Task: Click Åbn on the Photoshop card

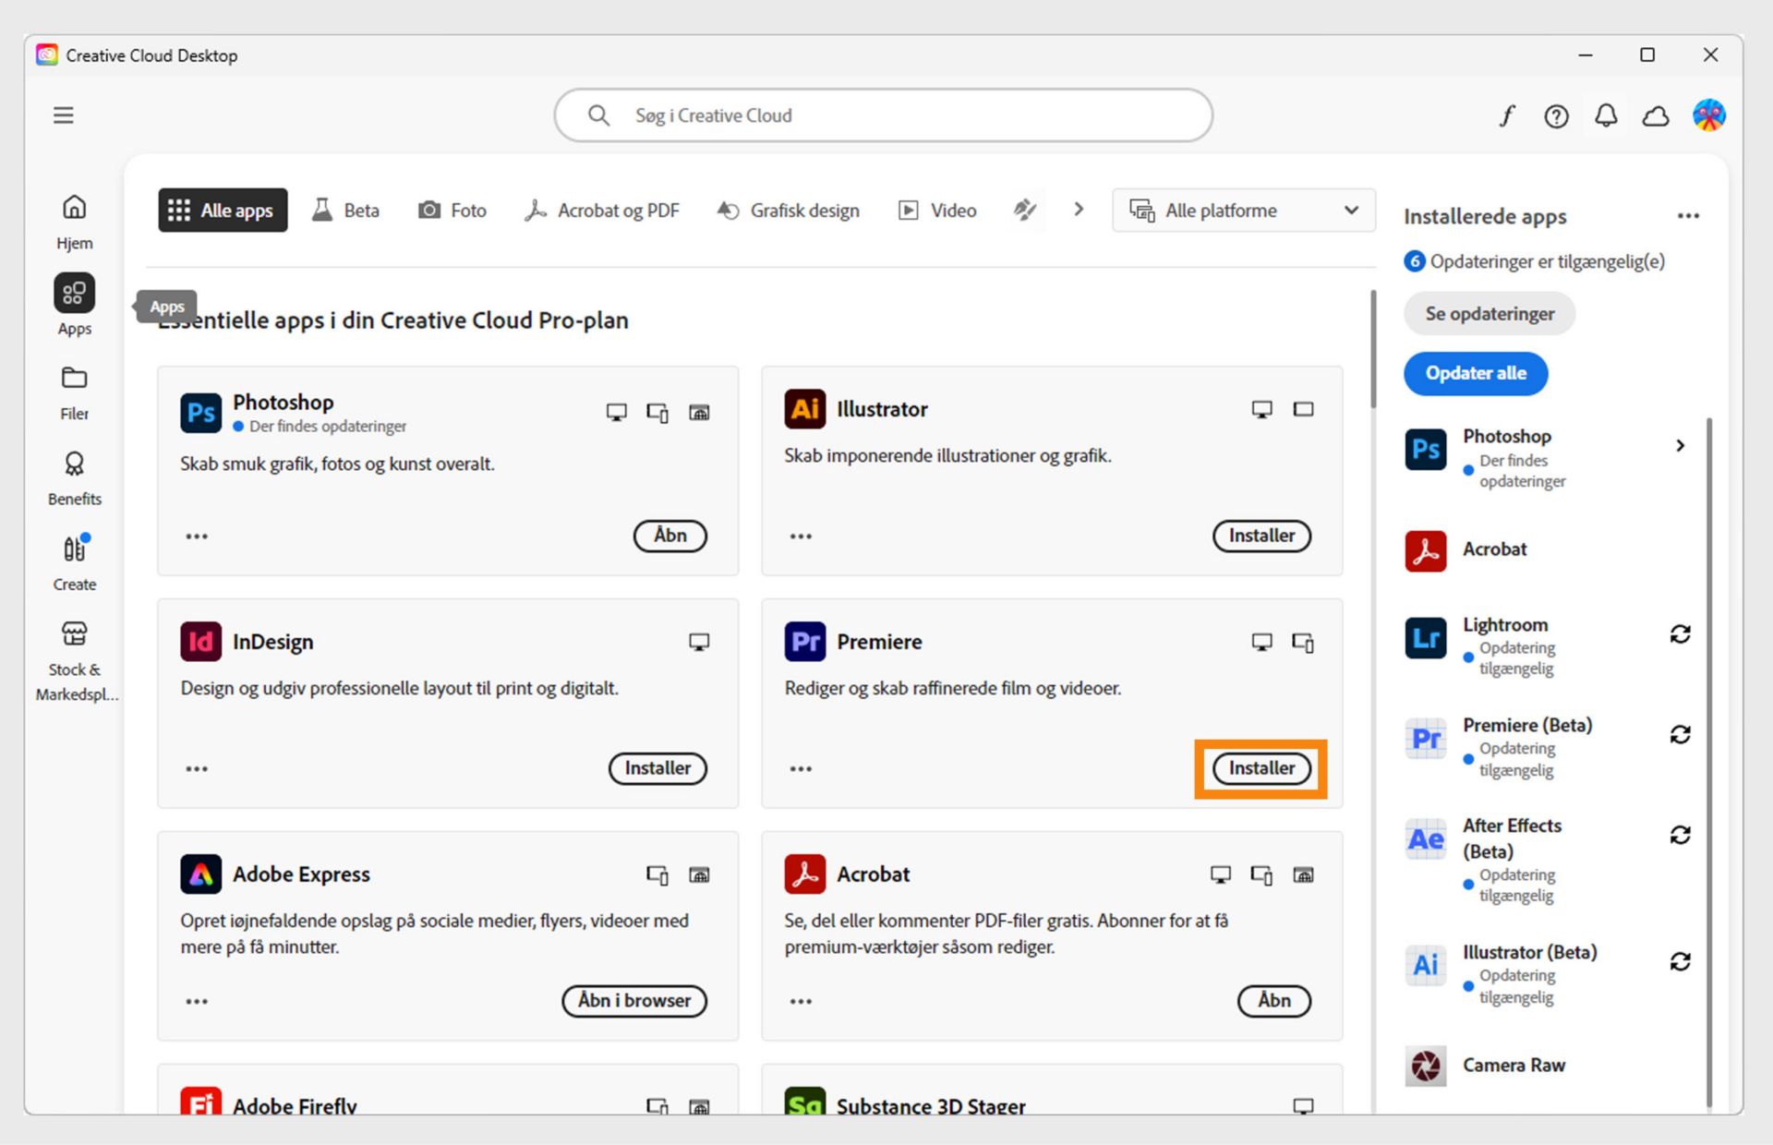Action: [669, 536]
